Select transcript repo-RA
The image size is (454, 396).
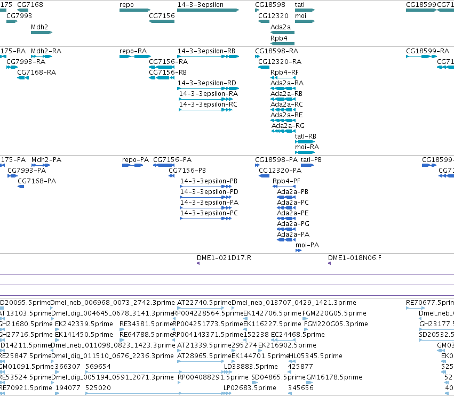point(135,56)
